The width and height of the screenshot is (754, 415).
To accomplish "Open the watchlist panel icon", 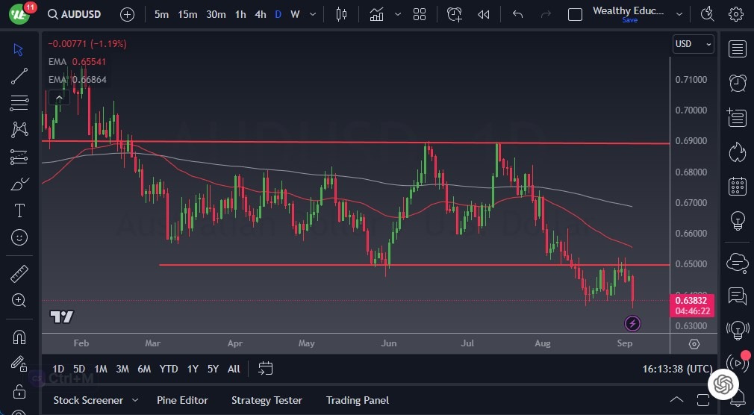I will pos(738,49).
